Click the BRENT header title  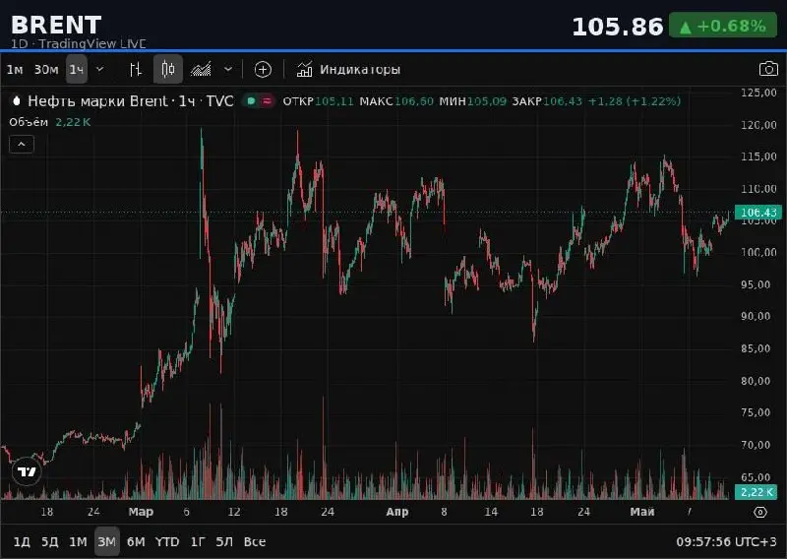pos(56,25)
